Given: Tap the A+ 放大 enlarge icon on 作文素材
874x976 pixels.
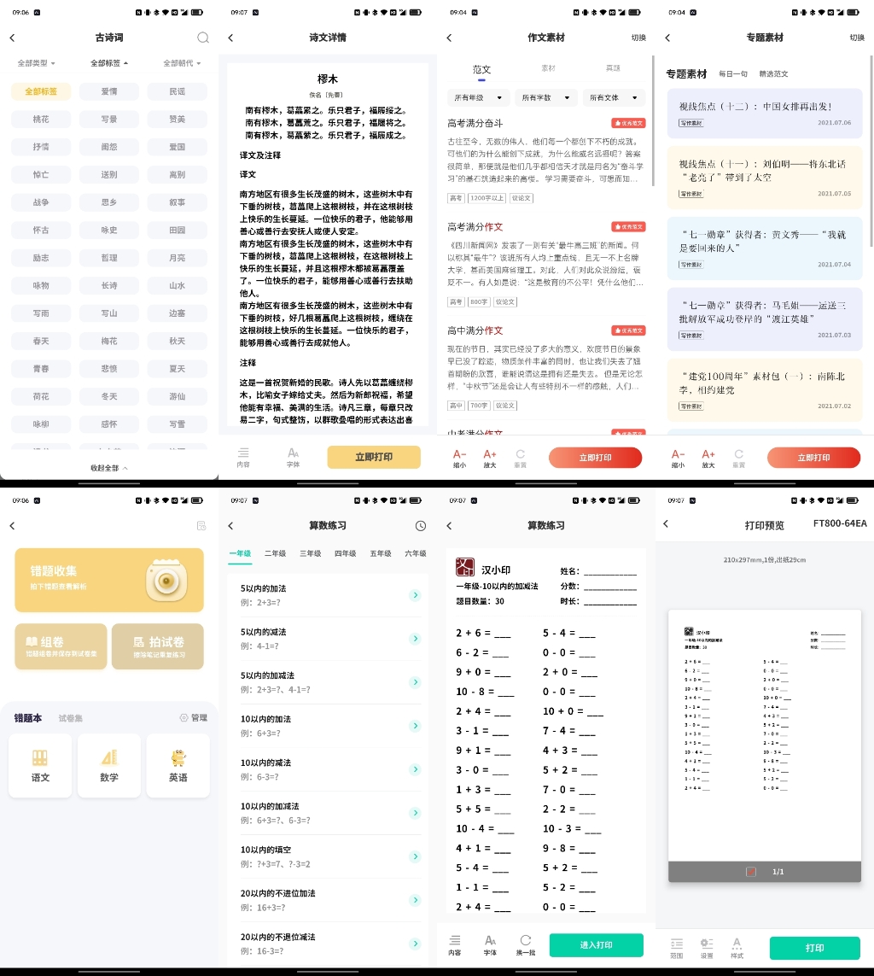Looking at the screenshot, I should click(491, 458).
